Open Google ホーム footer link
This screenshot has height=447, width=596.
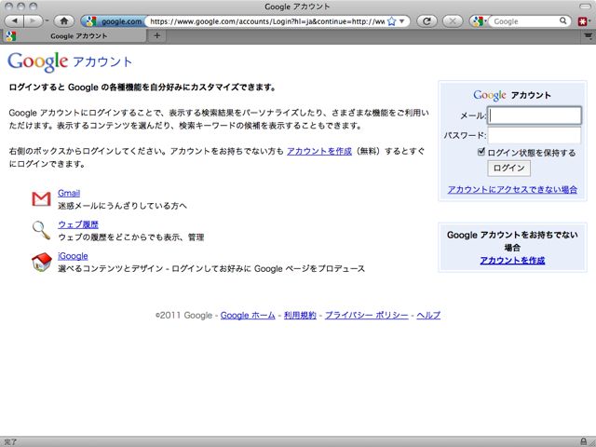click(x=248, y=315)
